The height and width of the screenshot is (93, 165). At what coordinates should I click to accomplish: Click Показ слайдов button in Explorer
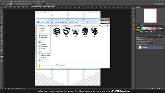pos(77,25)
